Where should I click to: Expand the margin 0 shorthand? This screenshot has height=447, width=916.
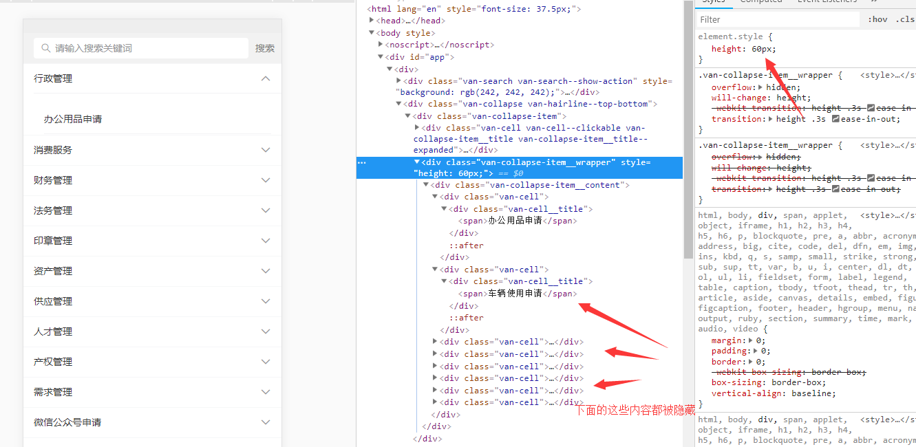pyautogui.click(x=751, y=340)
